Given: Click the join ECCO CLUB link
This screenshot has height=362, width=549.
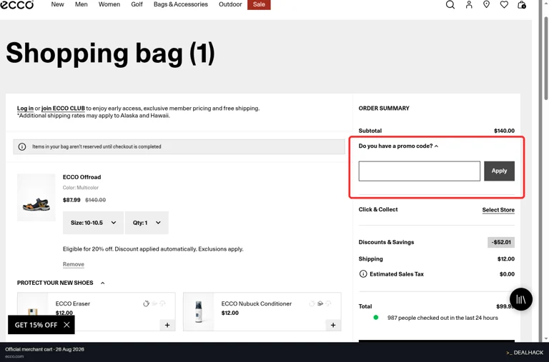Looking at the screenshot, I should (63, 109).
